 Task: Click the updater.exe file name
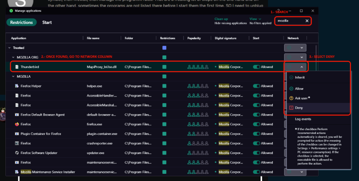coord(95,153)
